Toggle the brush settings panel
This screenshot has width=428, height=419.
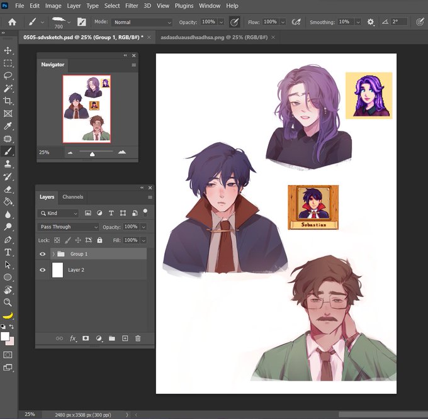81,22
